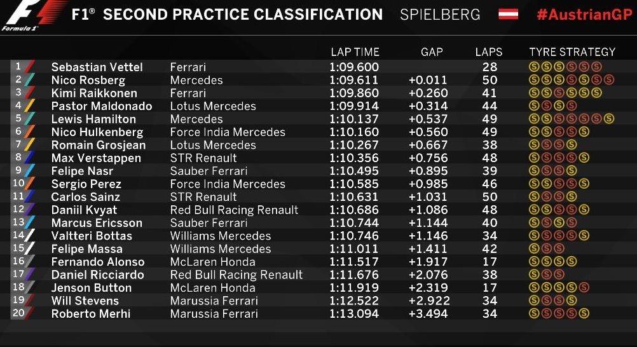
Task: Click the TYRE STRATEGY column header
Action: coord(572,52)
